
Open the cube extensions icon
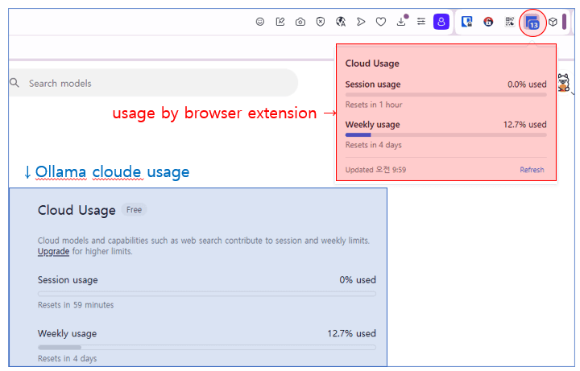point(553,22)
